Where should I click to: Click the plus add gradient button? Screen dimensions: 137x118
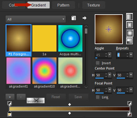10,97
